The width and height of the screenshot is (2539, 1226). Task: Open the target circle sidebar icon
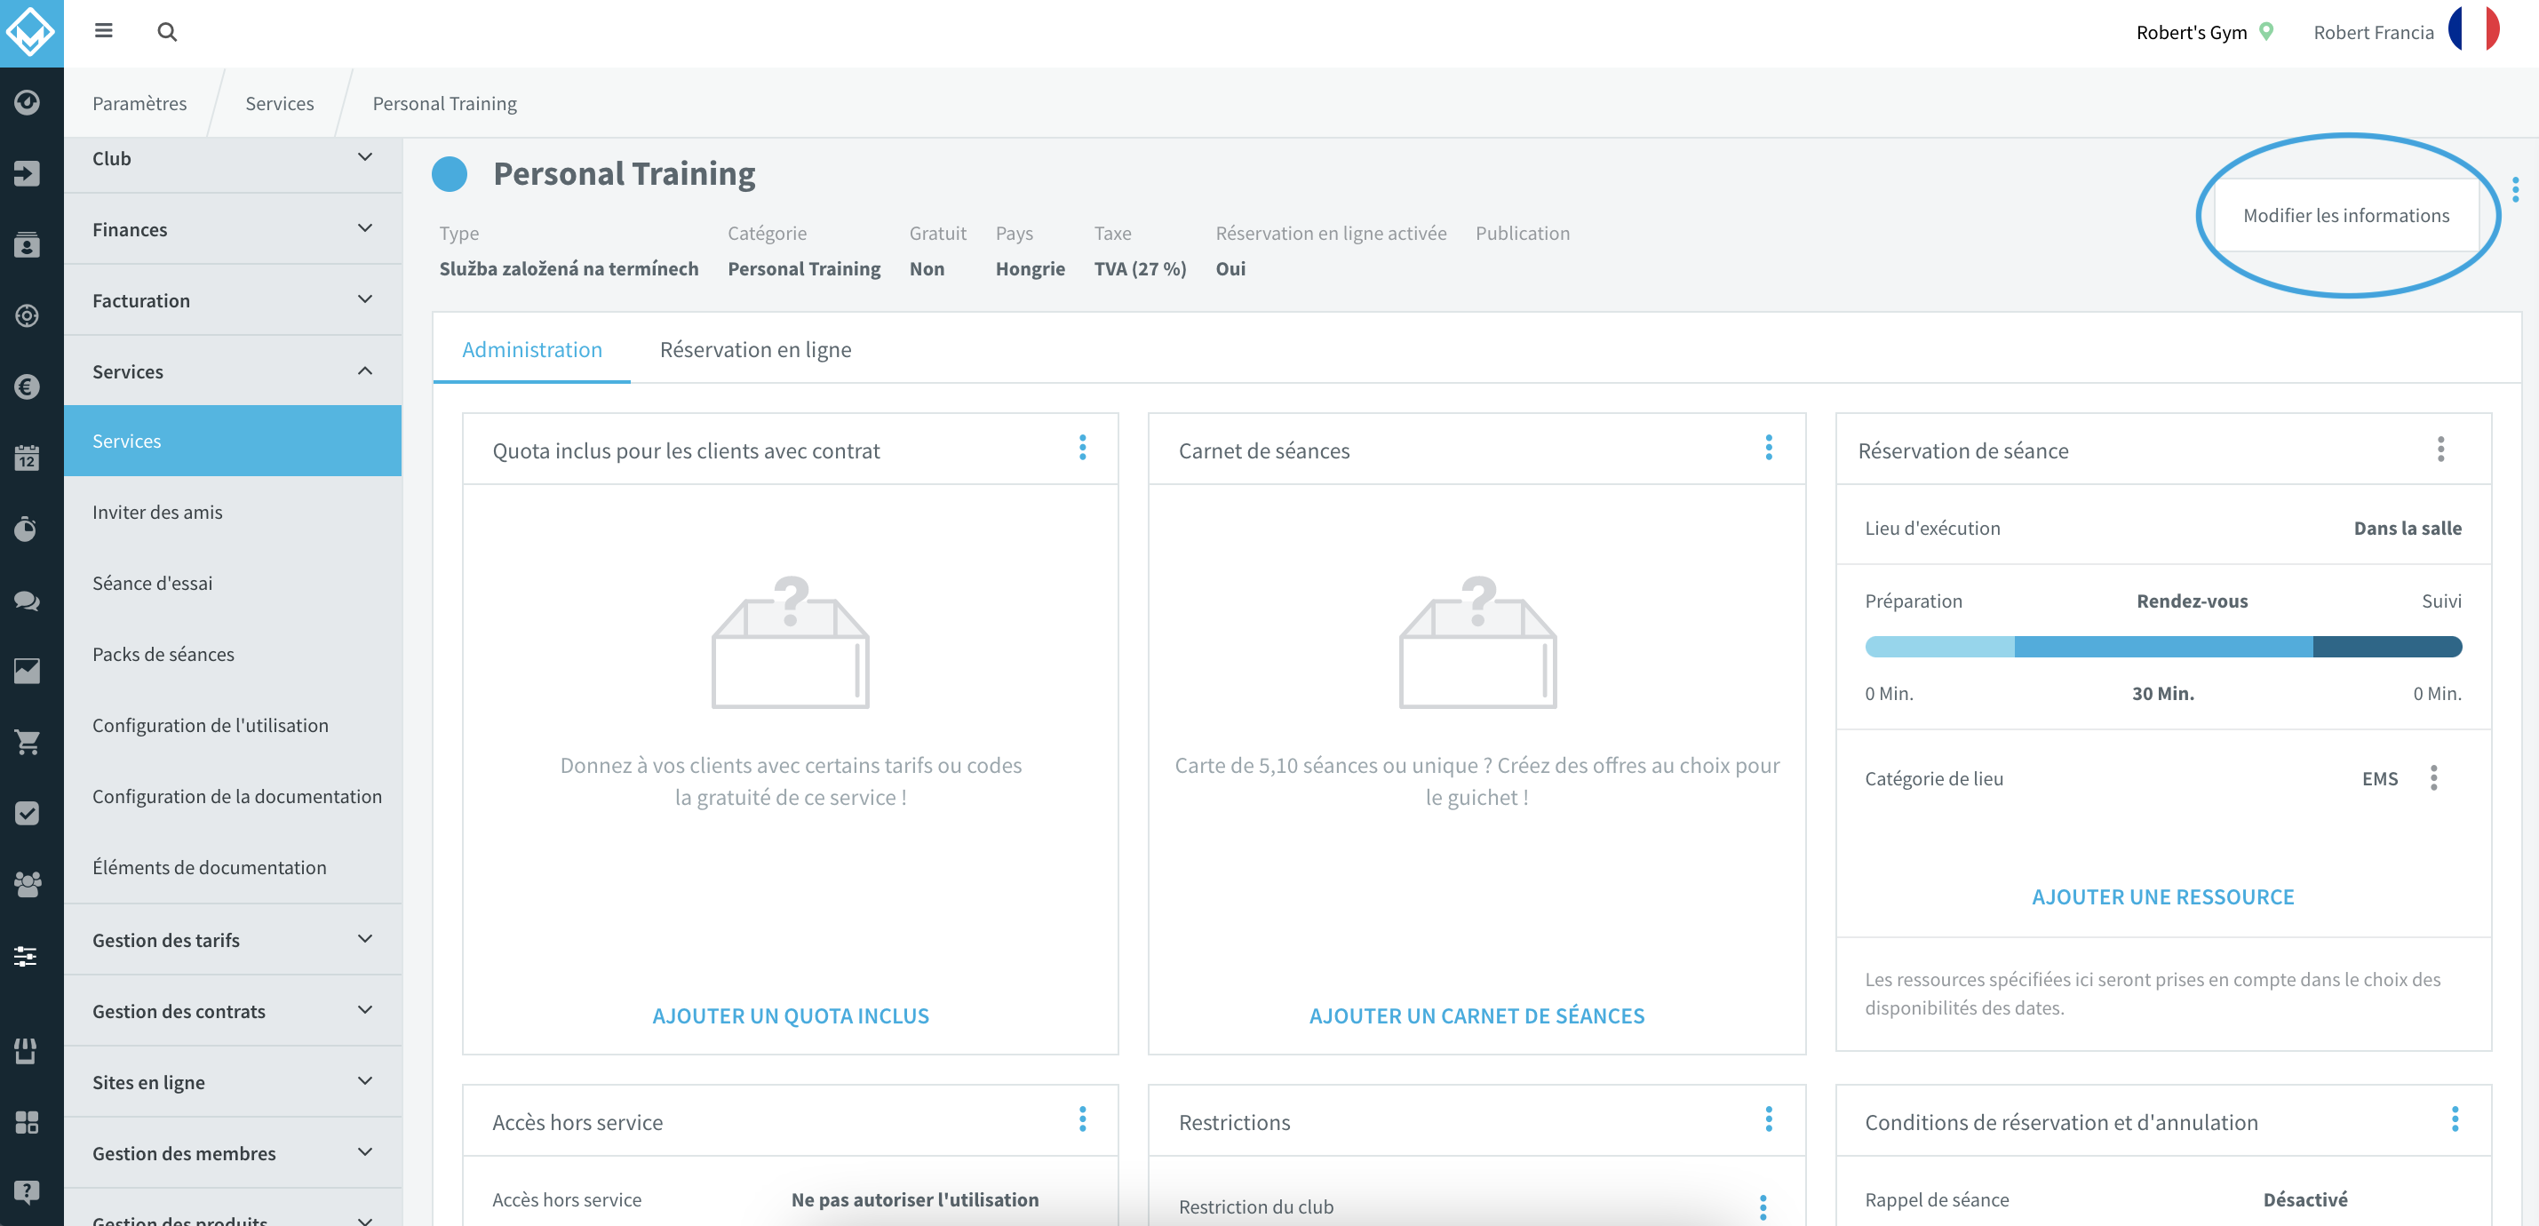(x=28, y=315)
